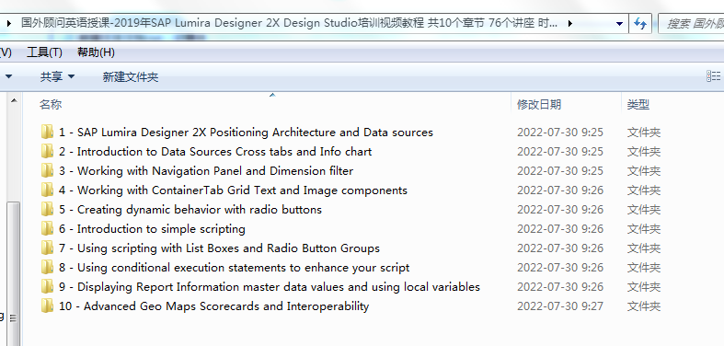Click date "2022-07-30 9:27" of folder 10

click(x=560, y=306)
